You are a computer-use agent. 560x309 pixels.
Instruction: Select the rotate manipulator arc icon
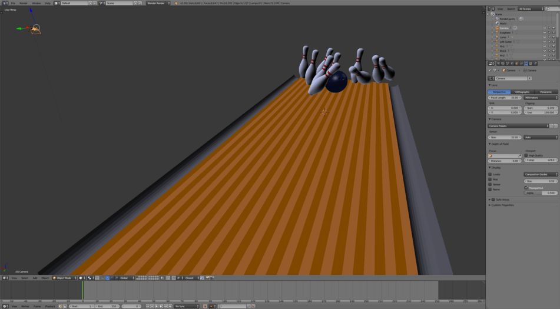coord(112,278)
